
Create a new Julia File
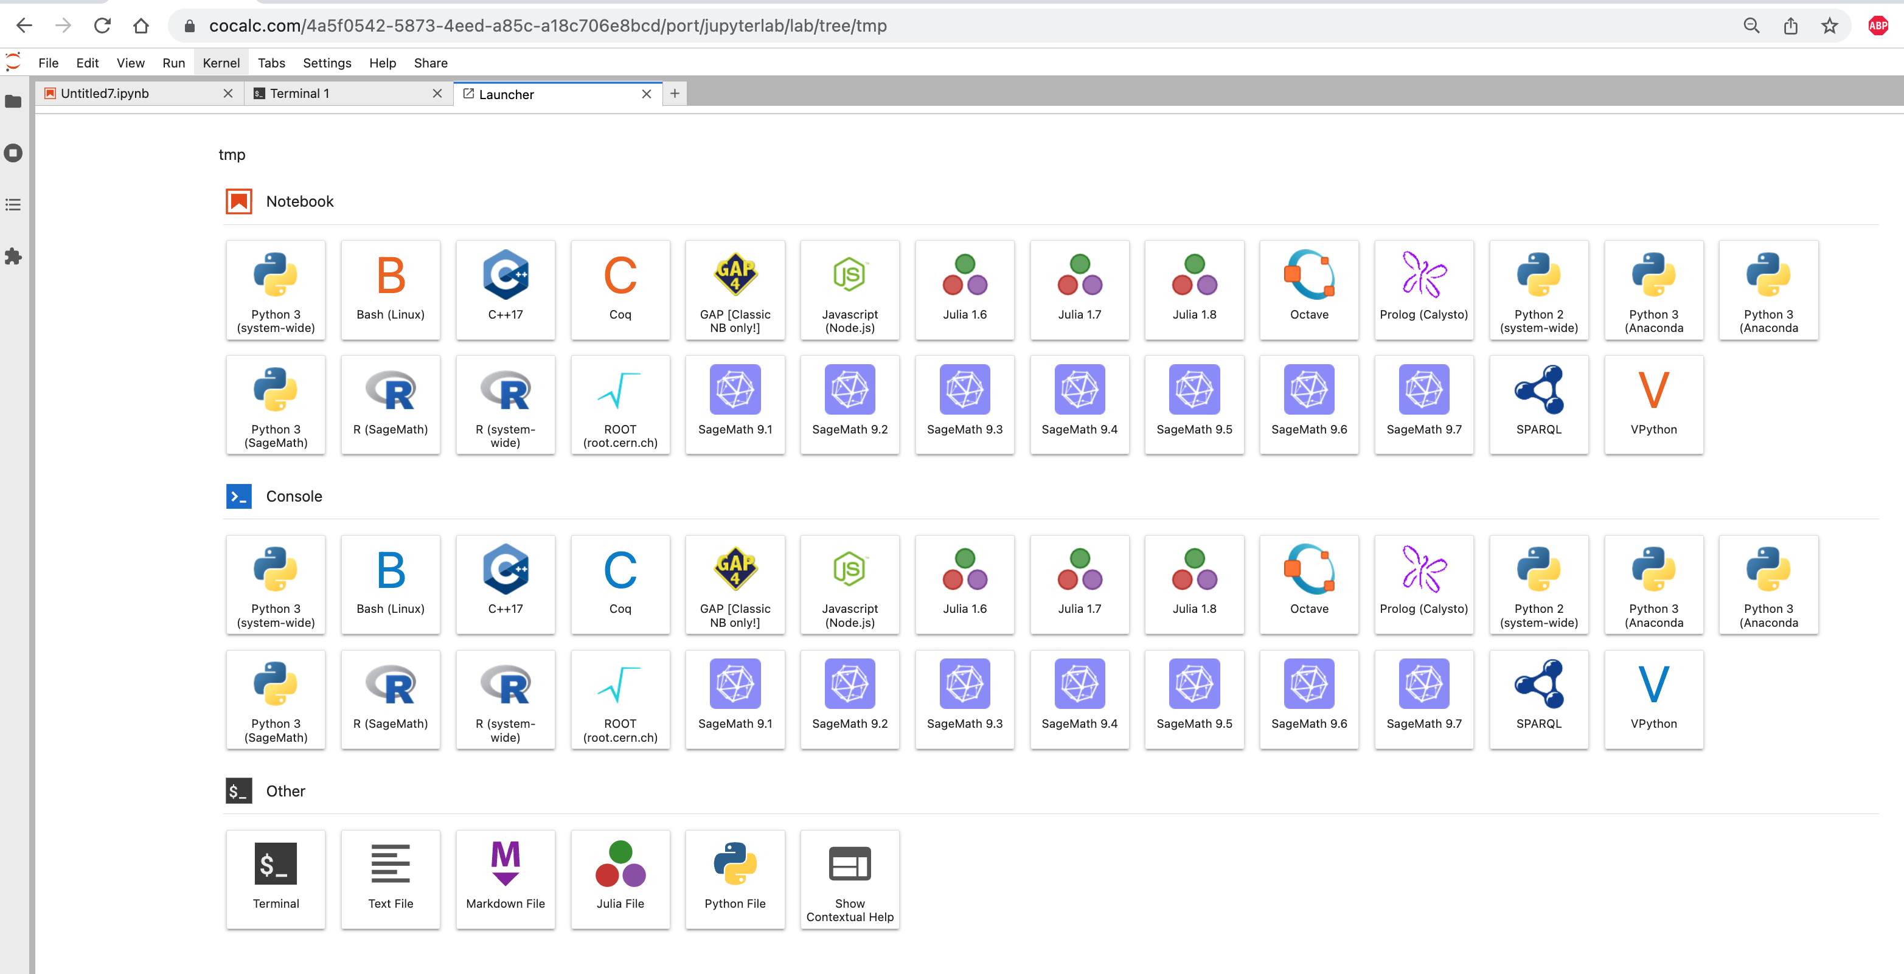tap(620, 879)
